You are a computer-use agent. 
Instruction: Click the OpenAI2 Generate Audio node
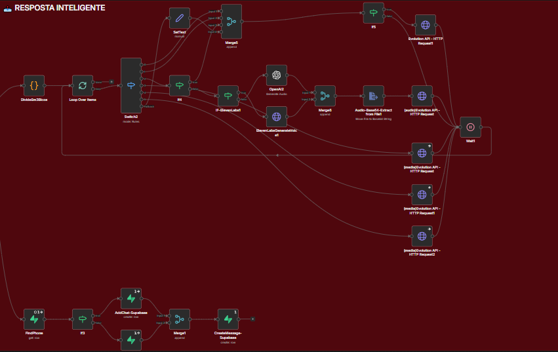[276, 75]
